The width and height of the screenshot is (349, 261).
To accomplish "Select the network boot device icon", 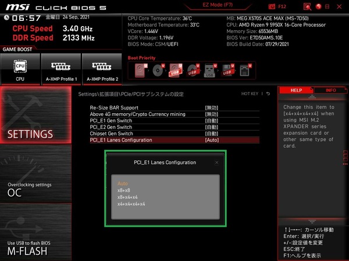I will (245, 70).
